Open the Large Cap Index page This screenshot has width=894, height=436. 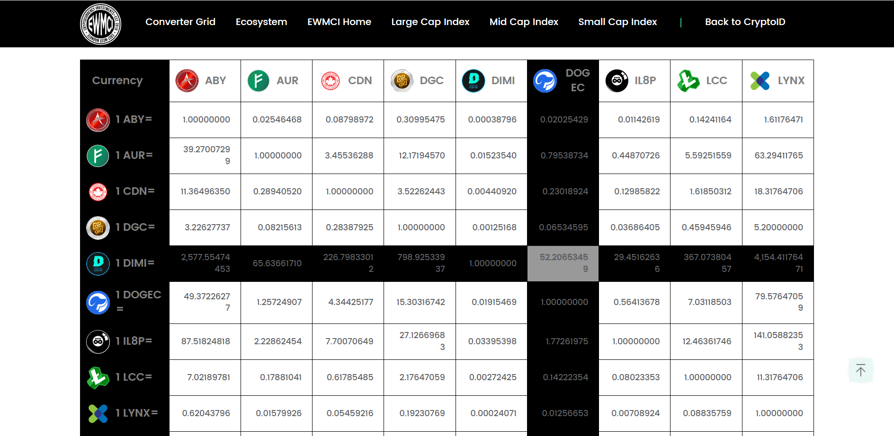(430, 22)
